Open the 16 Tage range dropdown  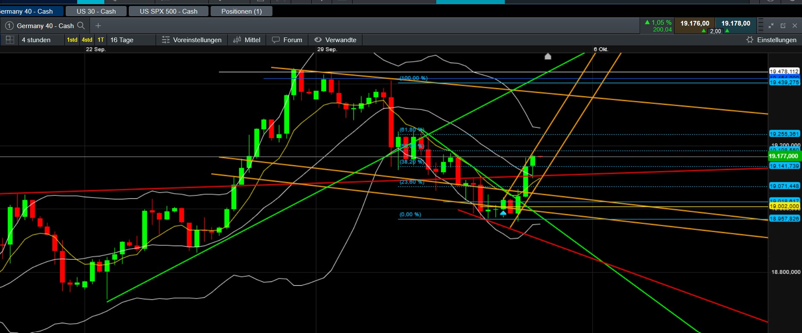(122, 40)
